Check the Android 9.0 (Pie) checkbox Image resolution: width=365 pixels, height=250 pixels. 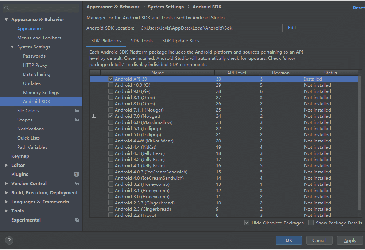111,91
